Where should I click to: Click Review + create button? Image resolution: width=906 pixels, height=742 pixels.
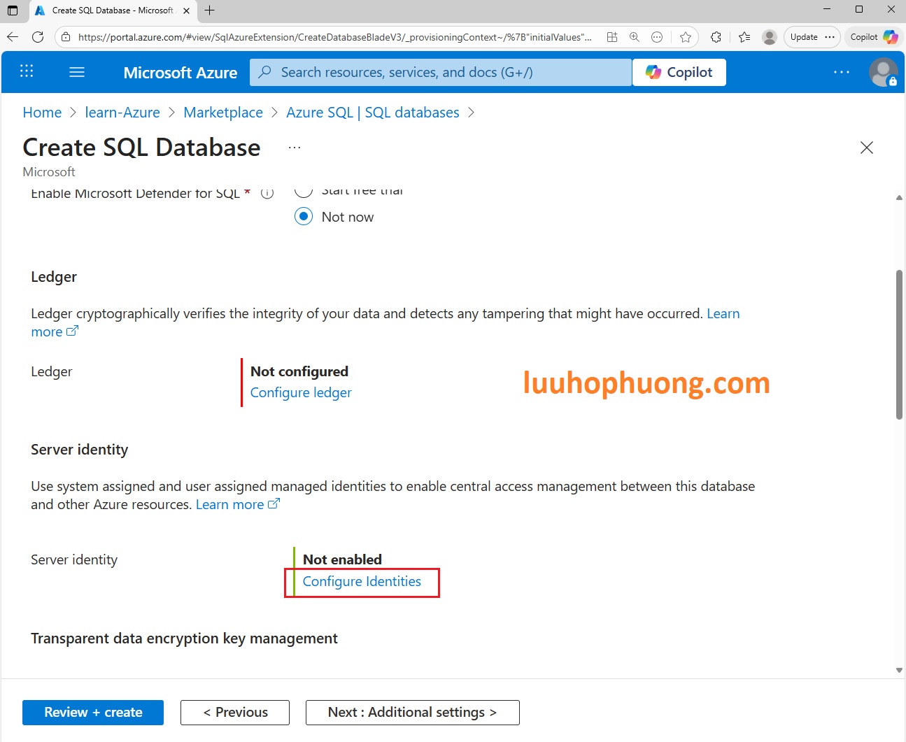[x=93, y=713]
